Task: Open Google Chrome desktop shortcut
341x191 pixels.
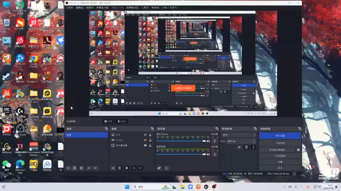Action: [34, 61]
